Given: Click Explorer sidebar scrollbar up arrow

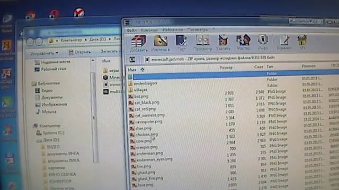Looking at the screenshot, I should click(x=93, y=61).
